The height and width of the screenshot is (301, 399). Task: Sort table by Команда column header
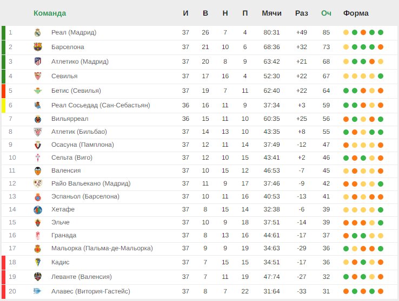pos(50,13)
